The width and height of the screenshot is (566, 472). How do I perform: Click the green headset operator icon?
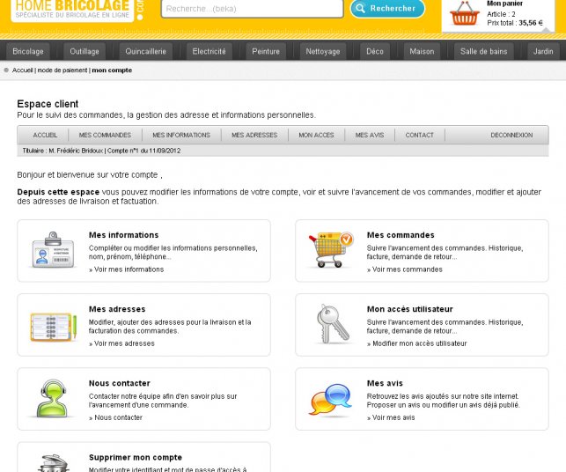click(53, 398)
